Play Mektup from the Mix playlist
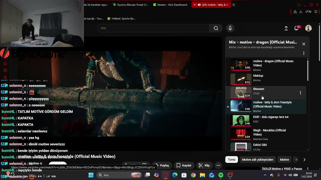 (x=266, y=79)
